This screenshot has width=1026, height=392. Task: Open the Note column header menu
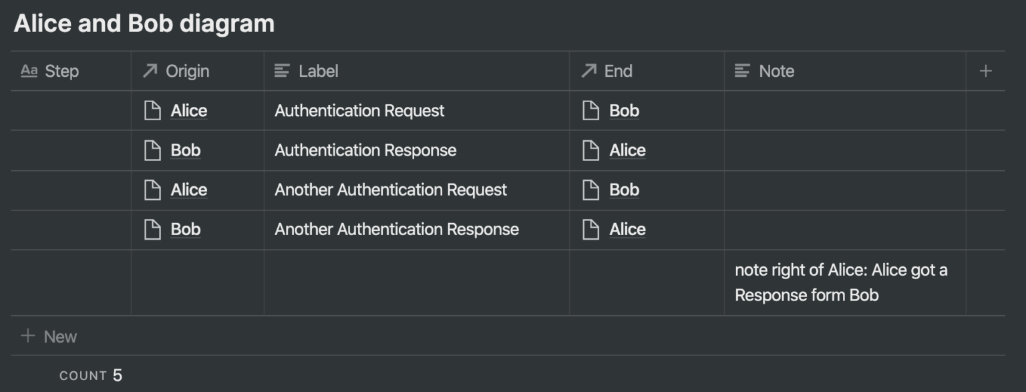pos(778,70)
